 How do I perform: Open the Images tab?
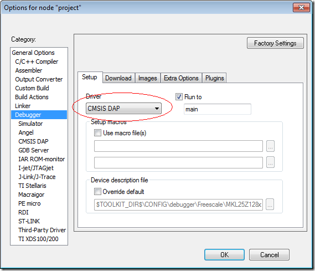tap(147, 78)
